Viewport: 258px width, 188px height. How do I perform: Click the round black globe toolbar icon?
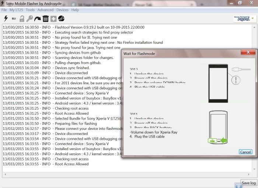[61, 18]
